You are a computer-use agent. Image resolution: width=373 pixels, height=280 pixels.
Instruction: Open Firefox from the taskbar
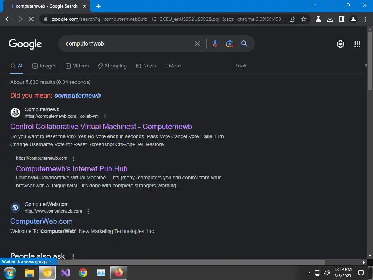[x=119, y=273]
